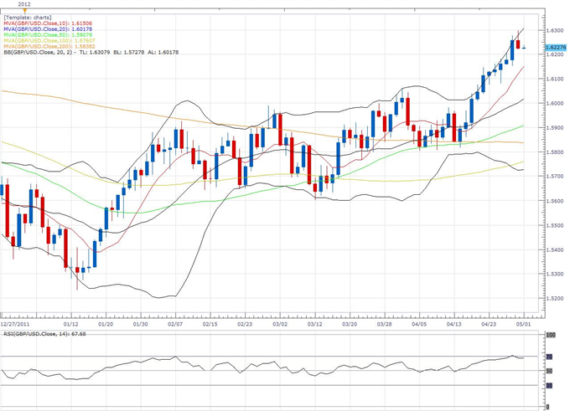Click the 1.6000 price axis label
Viewport: 570px width, 411px height.
point(554,103)
